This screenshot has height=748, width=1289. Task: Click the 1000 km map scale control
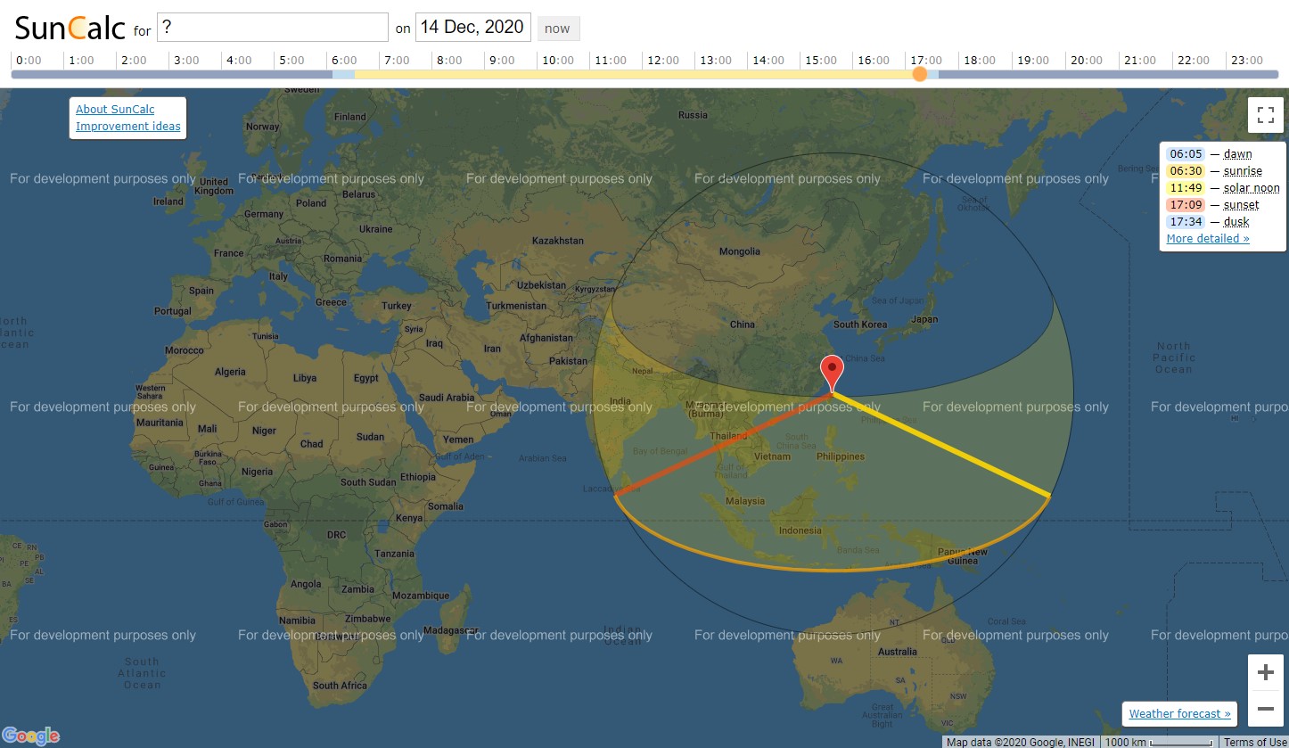[1158, 742]
